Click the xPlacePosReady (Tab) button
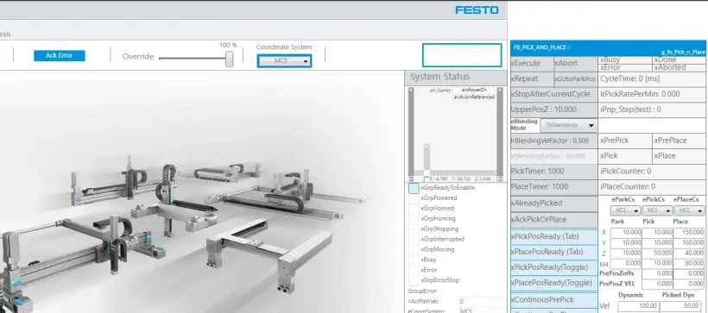The height and width of the screenshot is (313, 708). point(554,252)
